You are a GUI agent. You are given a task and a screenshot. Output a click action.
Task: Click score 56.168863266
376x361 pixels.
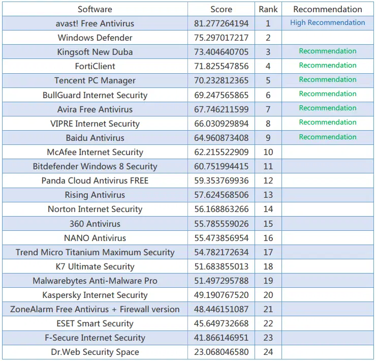tap(221, 209)
